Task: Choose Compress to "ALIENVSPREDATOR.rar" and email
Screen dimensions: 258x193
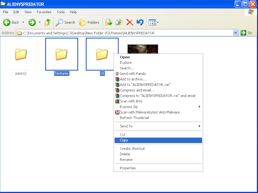Action: pos(158,95)
